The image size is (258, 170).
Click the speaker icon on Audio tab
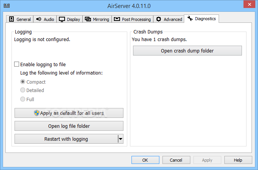39,19
